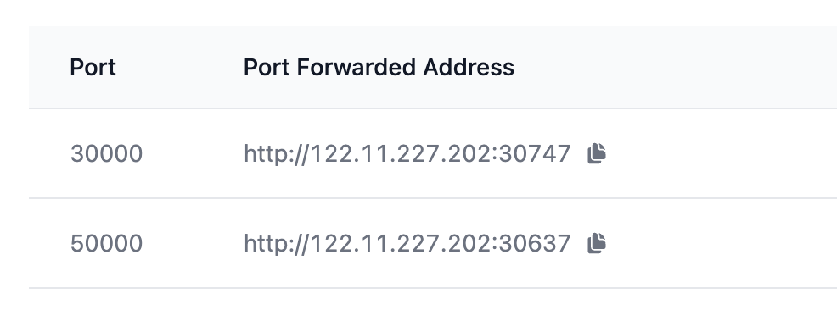Click the Port column header

pos(93,68)
